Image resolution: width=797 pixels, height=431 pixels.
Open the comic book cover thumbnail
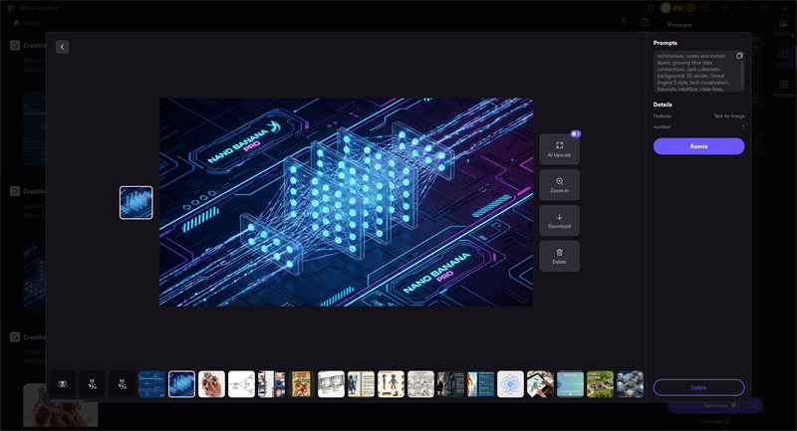[301, 384]
